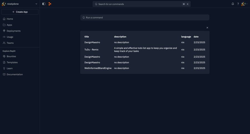Open the help question mark icon
The height and width of the screenshot is (134, 250).
(x=238, y=4)
